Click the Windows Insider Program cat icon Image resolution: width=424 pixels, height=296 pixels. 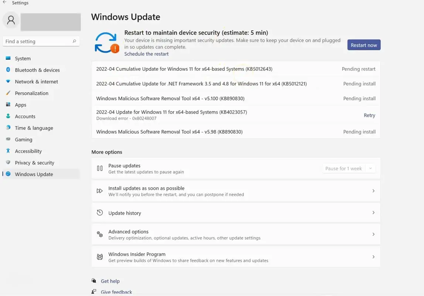pos(100,257)
